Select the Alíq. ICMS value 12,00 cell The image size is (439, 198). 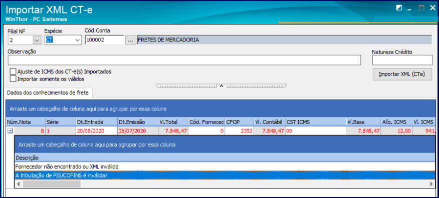point(396,130)
